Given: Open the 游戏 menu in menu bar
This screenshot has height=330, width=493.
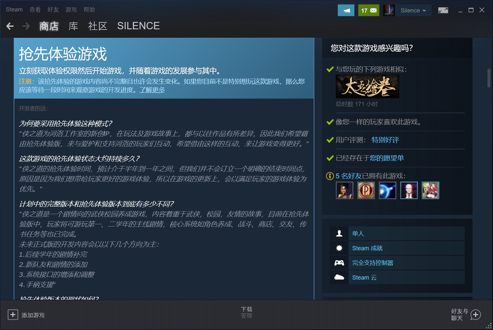Looking at the screenshot, I should click(x=71, y=10).
